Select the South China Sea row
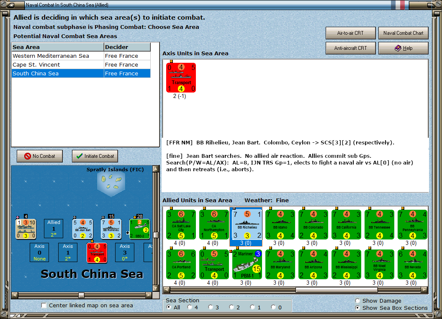Screen dimensions: 442x319 coord(81,73)
